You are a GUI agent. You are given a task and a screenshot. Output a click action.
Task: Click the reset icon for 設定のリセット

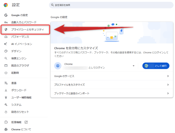click(x=6, y=112)
